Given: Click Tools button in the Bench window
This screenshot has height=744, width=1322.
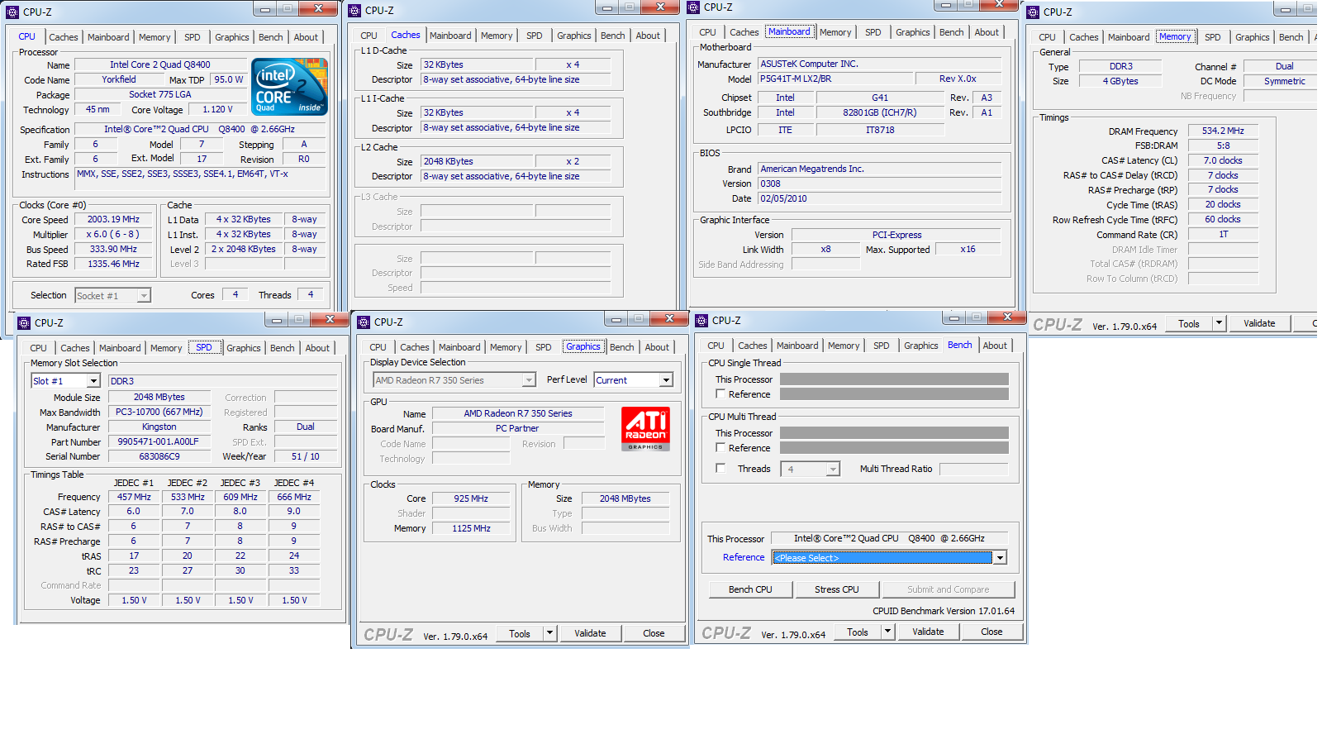Looking at the screenshot, I should pos(858,632).
